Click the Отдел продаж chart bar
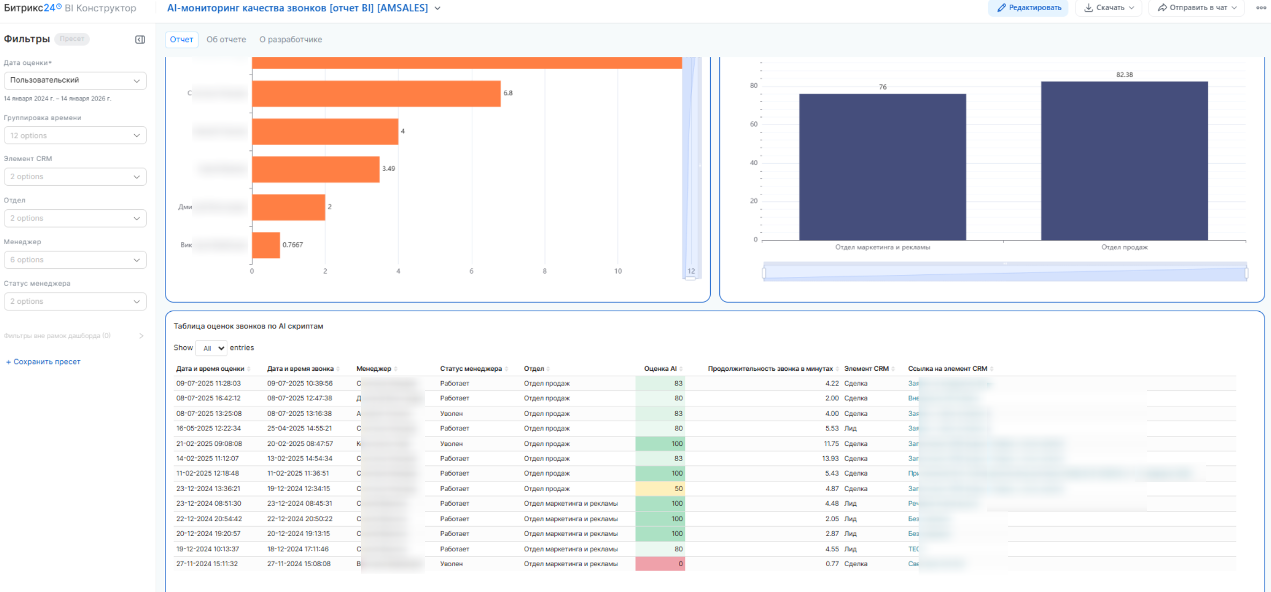The width and height of the screenshot is (1271, 592). (x=1124, y=161)
